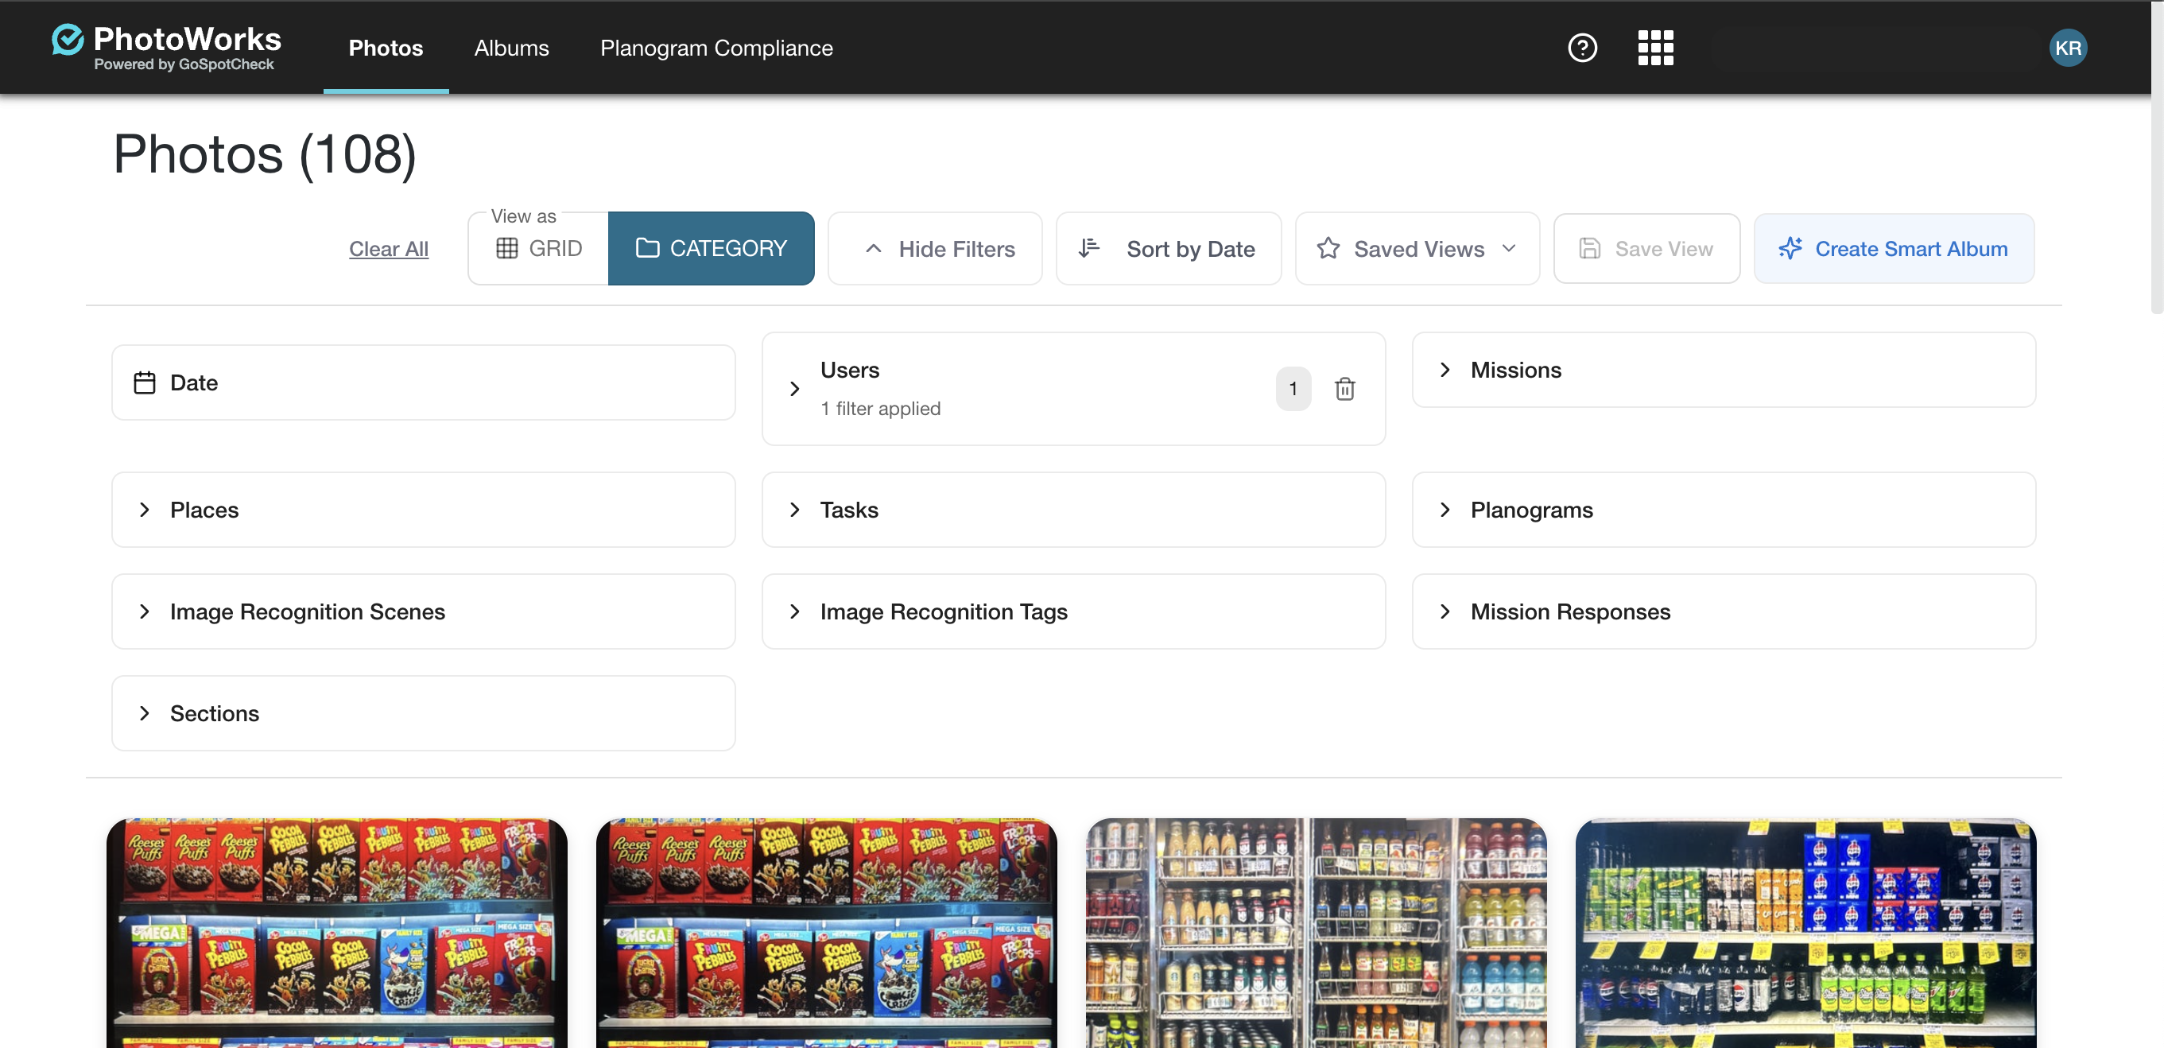Open the Pepsi soda shelf photo

tap(1805, 933)
